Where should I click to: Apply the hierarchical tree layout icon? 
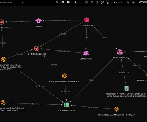(81, 2)
